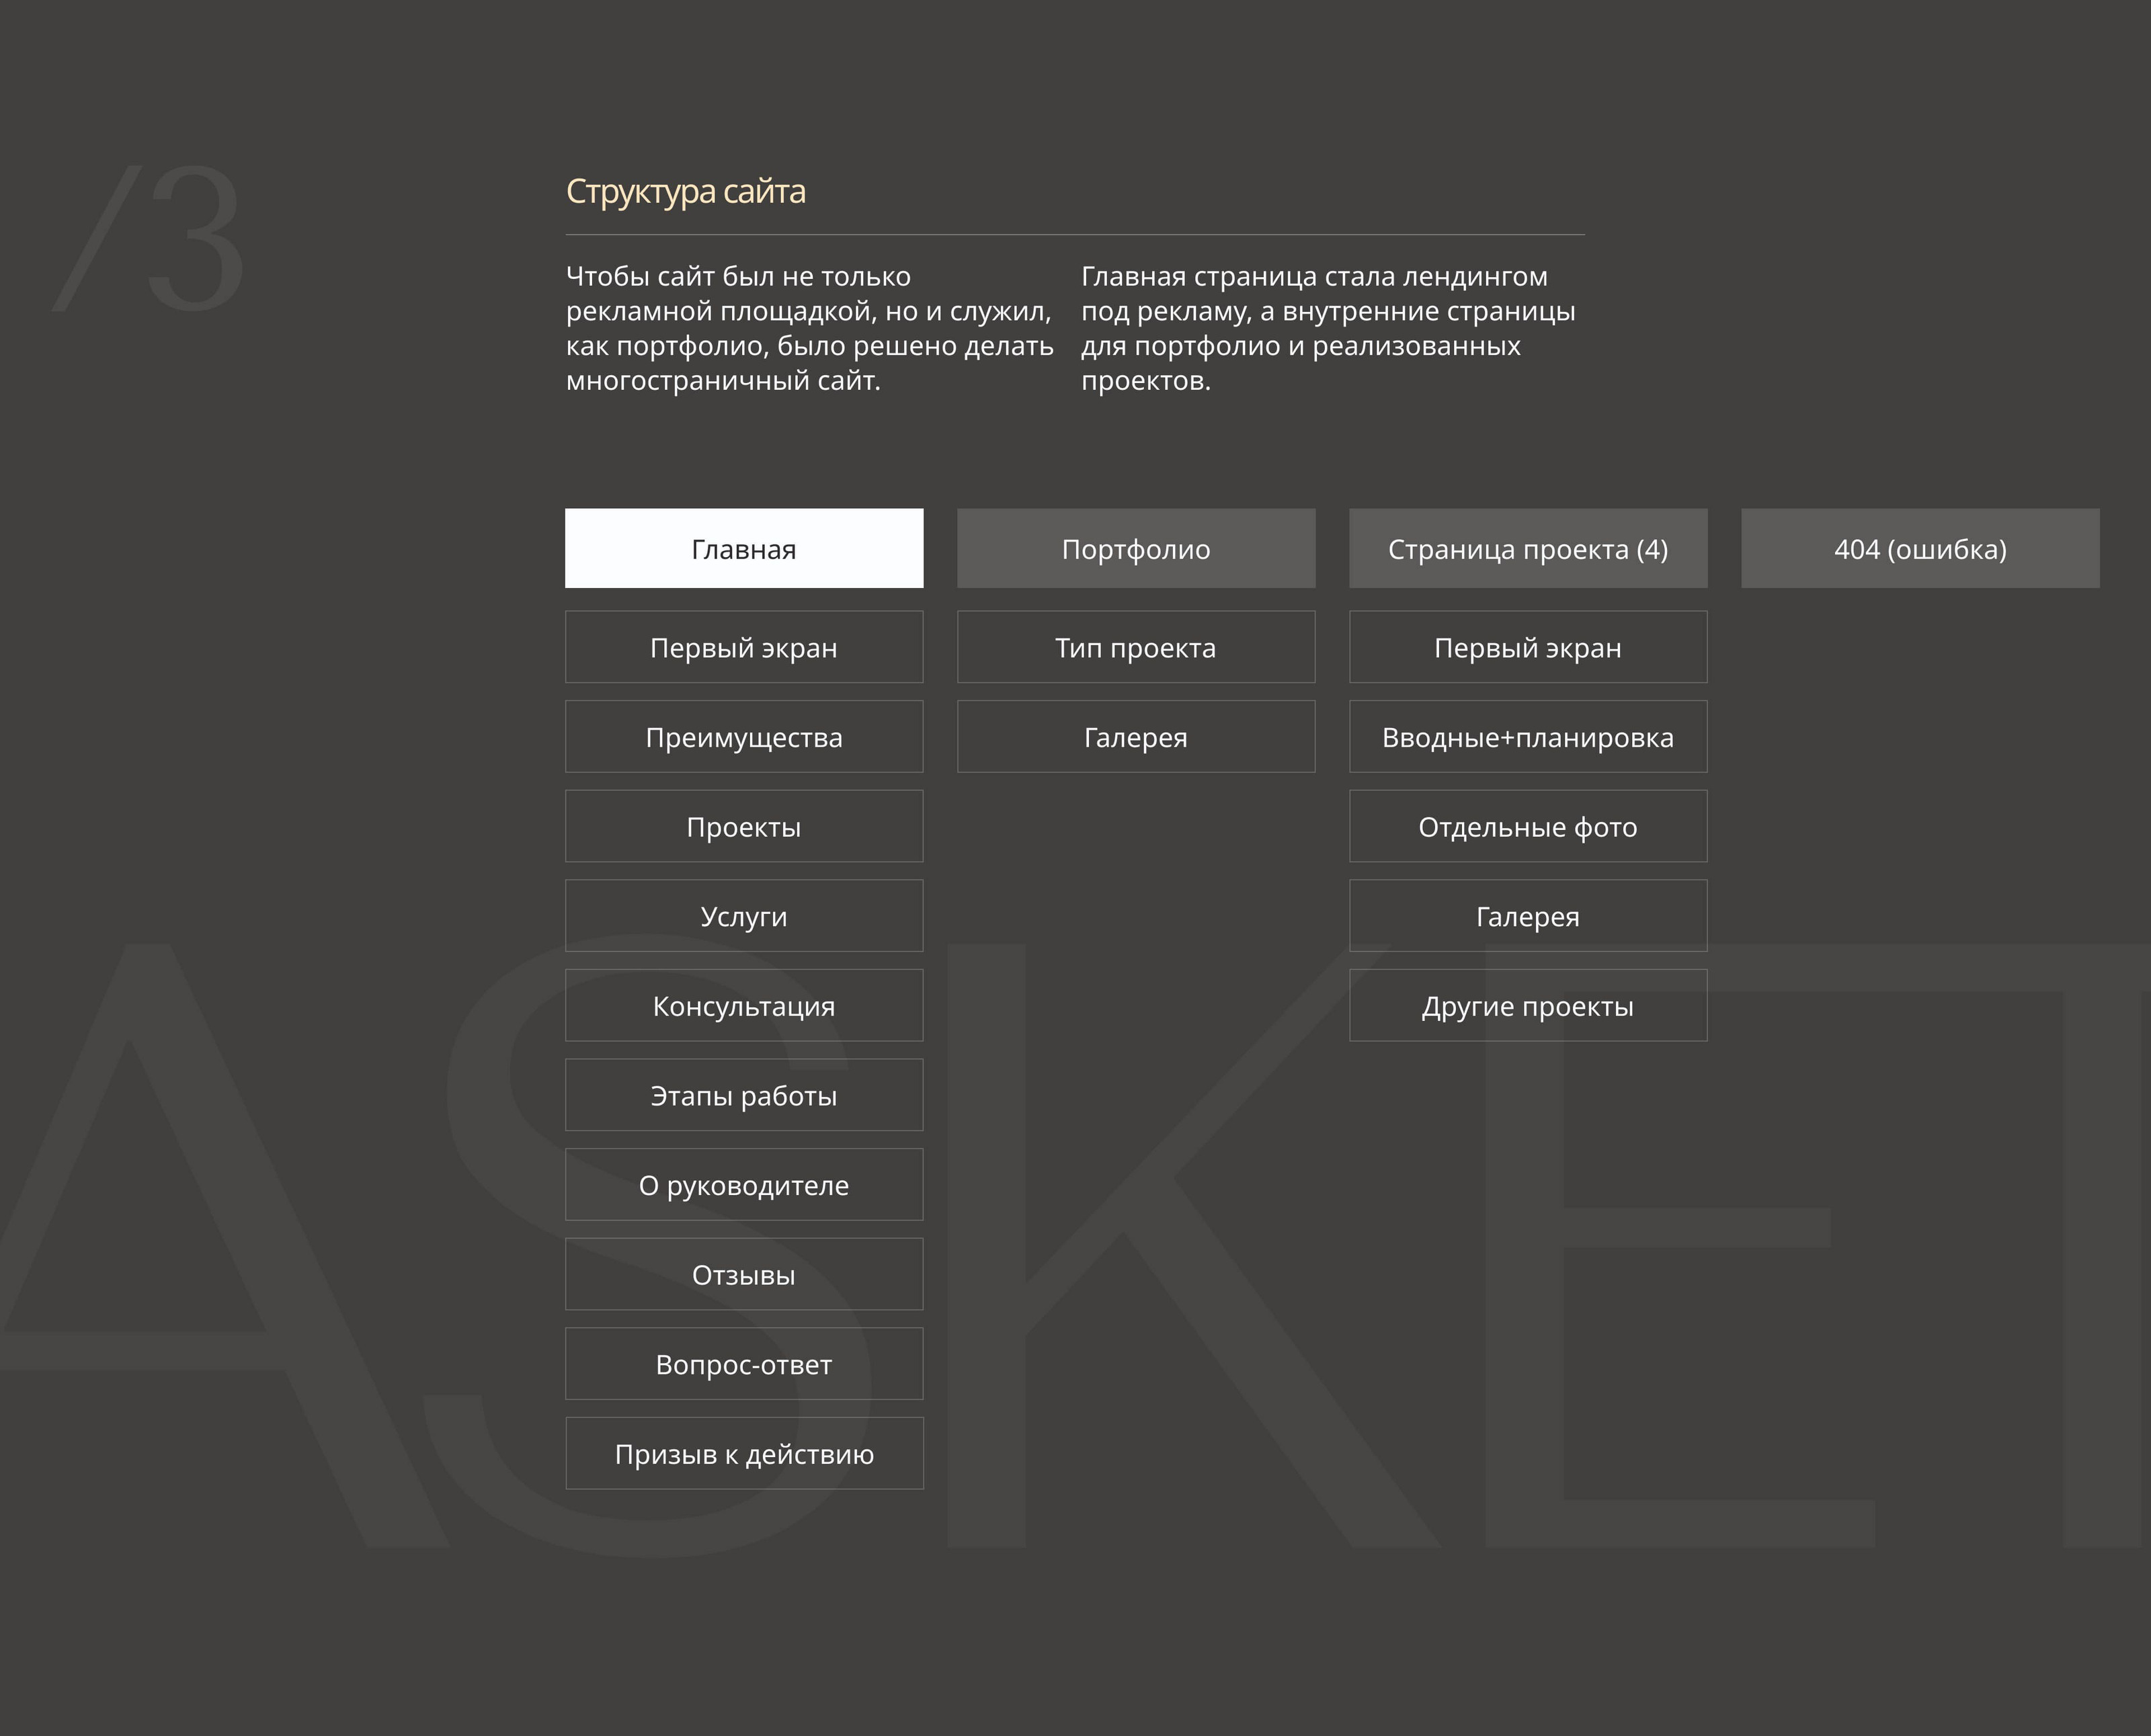The width and height of the screenshot is (2151, 1736).
Task: Click the Призыв к действию block
Action: 744,1453
